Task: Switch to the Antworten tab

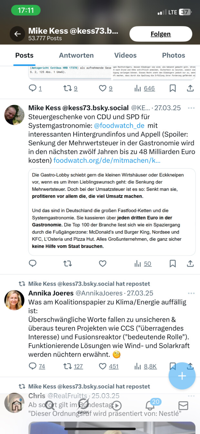Action: pyautogui.click(x=76, y=55)
